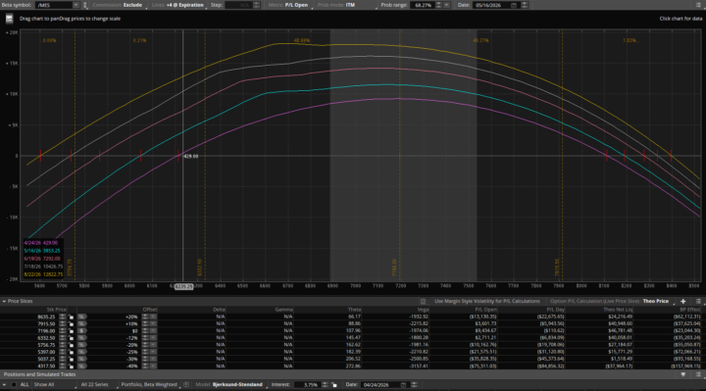Open the Positions panel list menu icon
This screenshot has height=391, width=706.
[698, 374]
